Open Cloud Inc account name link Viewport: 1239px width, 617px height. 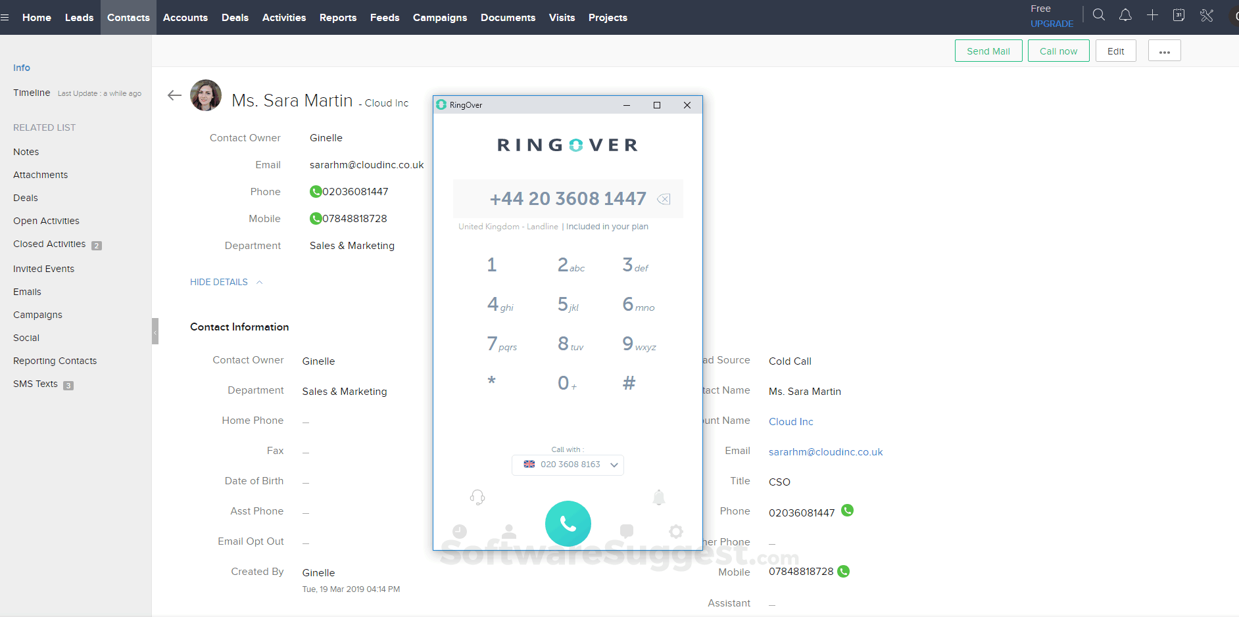[791, 422]
